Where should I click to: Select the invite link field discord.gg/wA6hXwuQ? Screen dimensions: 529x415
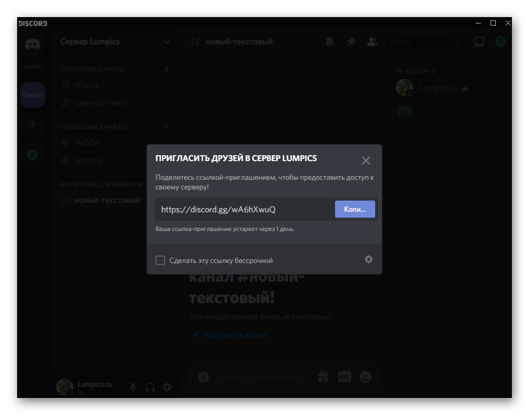(x=245, y=209)
